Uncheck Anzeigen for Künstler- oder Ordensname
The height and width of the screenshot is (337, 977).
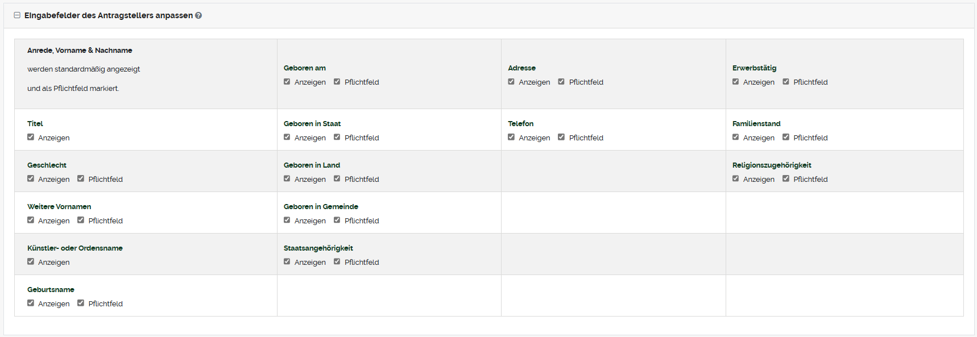click(31, 261)
